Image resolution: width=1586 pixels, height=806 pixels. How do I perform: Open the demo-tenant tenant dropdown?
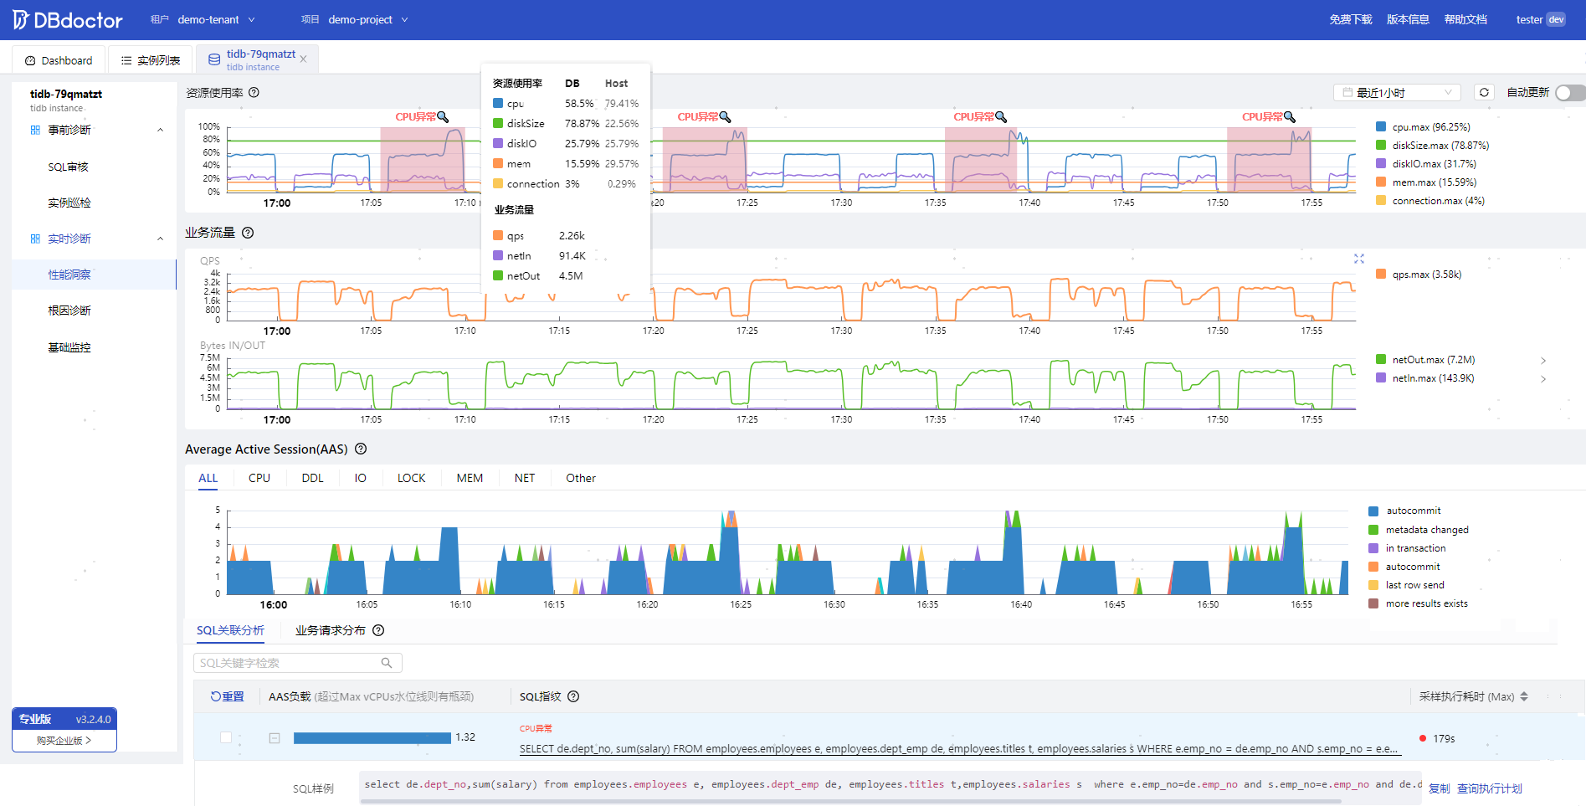click(216, 19)
